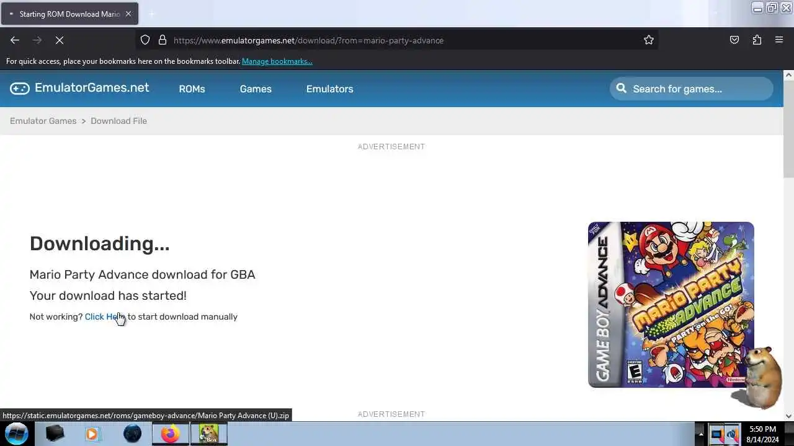
Task: Open the Emulators menu
Action: (329, 89)
